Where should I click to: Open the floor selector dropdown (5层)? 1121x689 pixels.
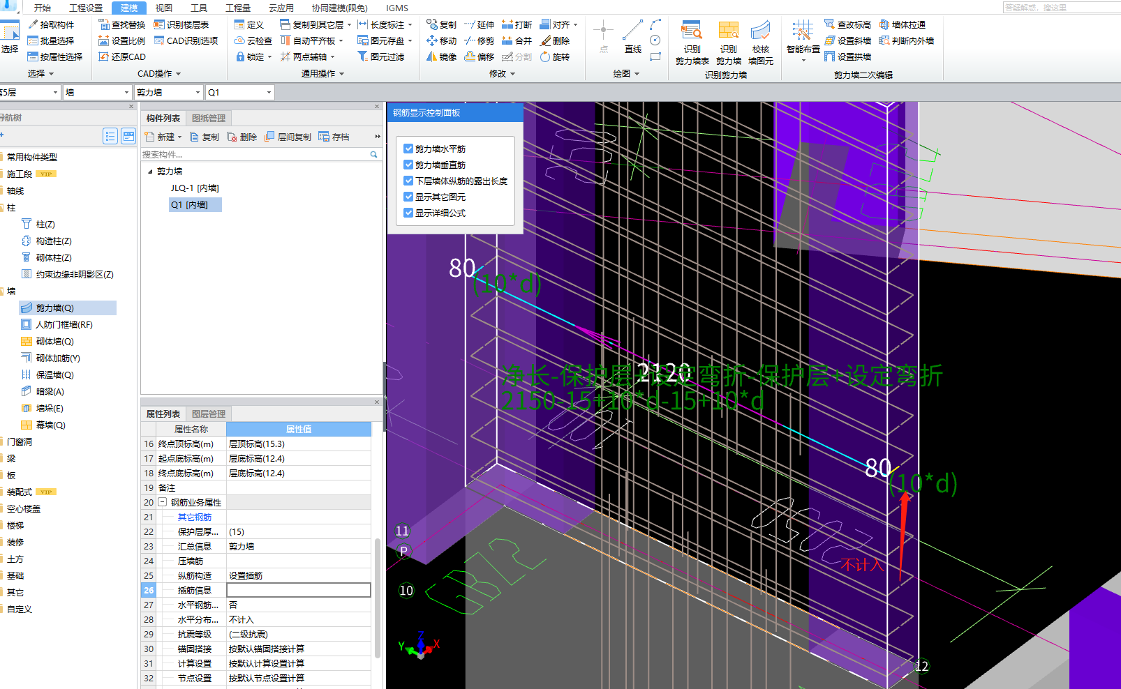coord(55,92)
